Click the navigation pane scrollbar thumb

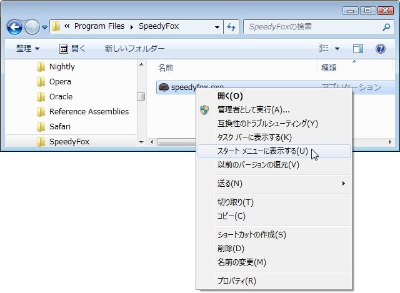(141, 96)
